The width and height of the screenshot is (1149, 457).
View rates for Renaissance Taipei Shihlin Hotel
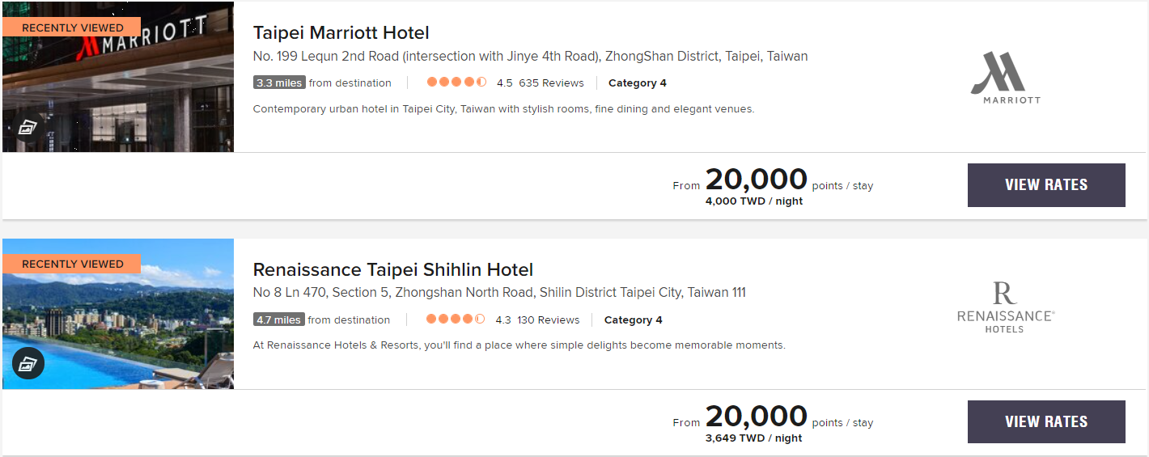coord(1045,421)
